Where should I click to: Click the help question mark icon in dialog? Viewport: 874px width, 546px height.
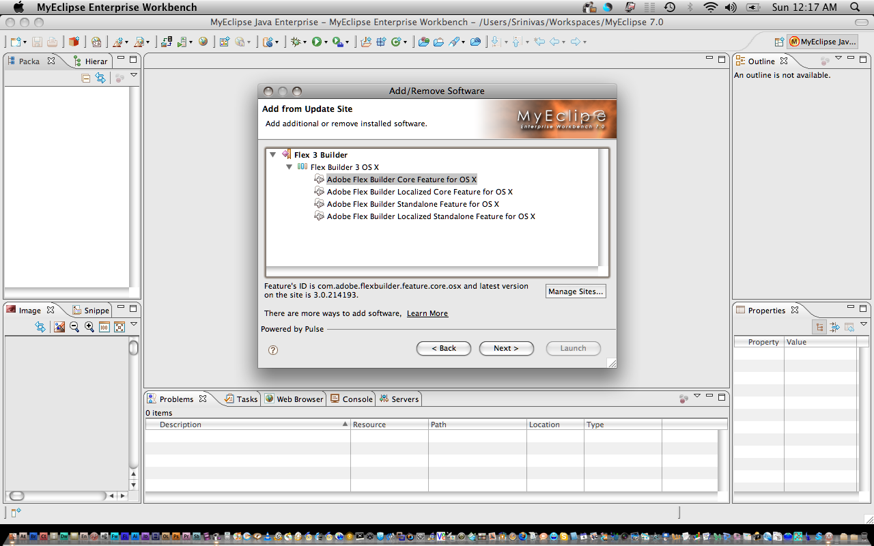click(x=273, y=349)
